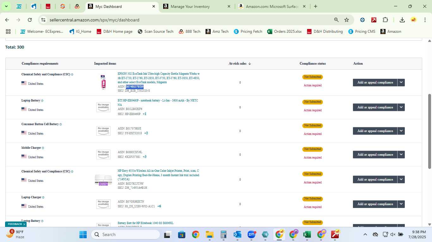
Task: Expand action dropdown for BTI notebook battery row
Action: (x=401, y=107)
